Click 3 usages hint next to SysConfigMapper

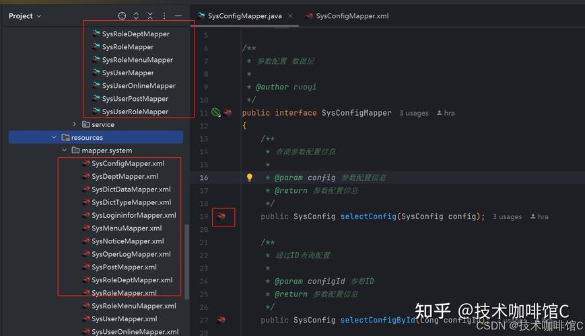tap(414, 114)
